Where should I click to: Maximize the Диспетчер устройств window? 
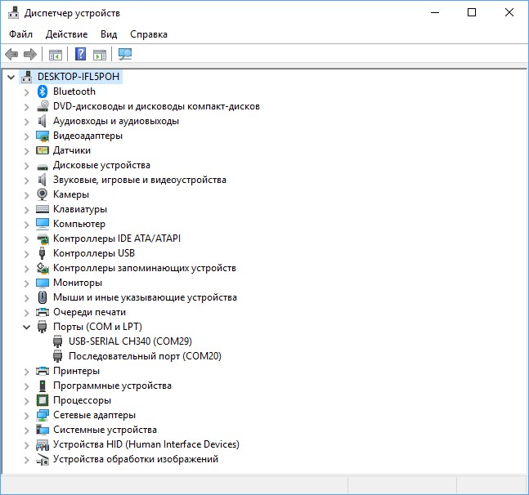(472, 12)
